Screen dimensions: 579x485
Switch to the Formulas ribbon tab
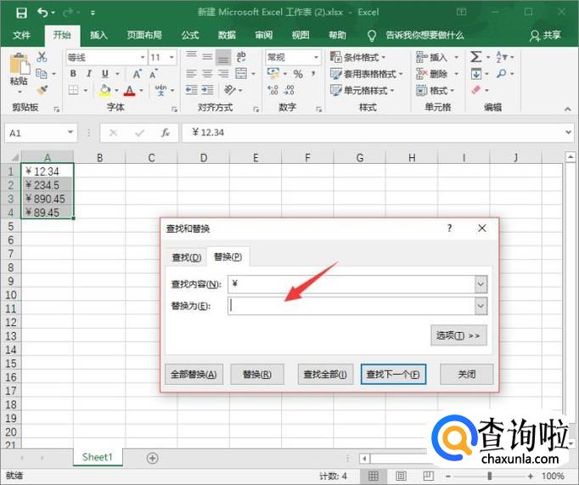pyautogui.click(x=190, y=35)
